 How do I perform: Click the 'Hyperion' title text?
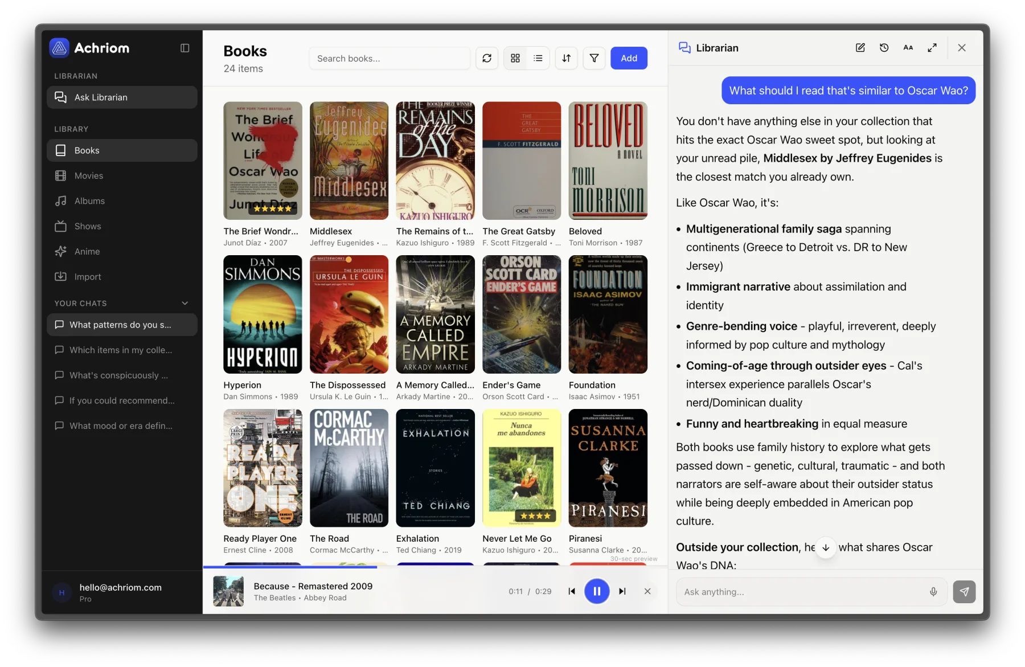pyautogui.click(x=243, y=385)
